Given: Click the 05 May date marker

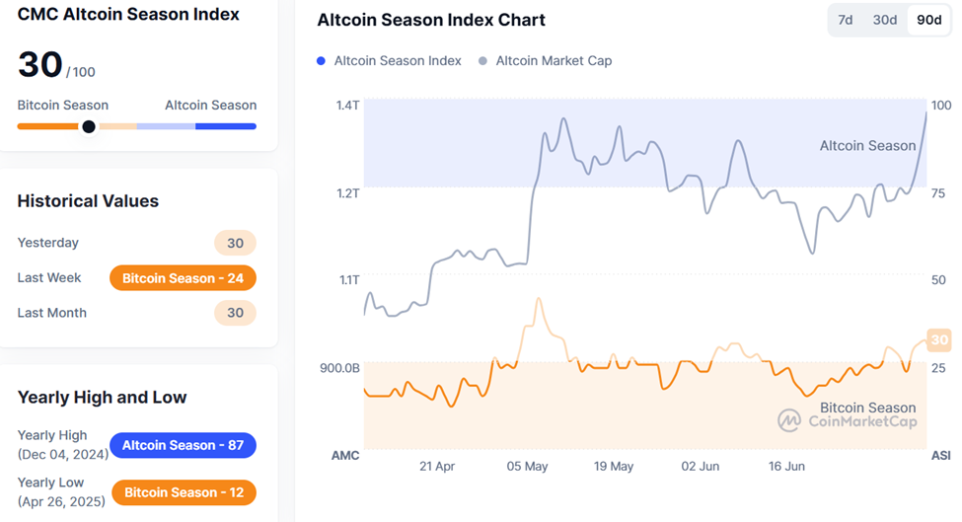Looking at the screenshot, I should tap(528, 466).
